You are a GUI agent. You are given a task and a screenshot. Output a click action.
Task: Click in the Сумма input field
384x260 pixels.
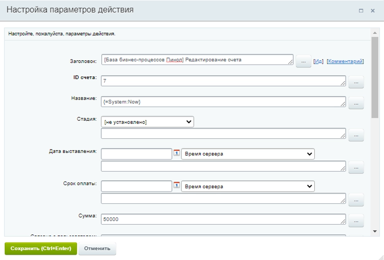click(x=223, y=219)
